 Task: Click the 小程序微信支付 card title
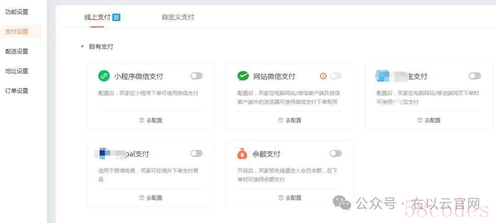[x=139, y=76]
